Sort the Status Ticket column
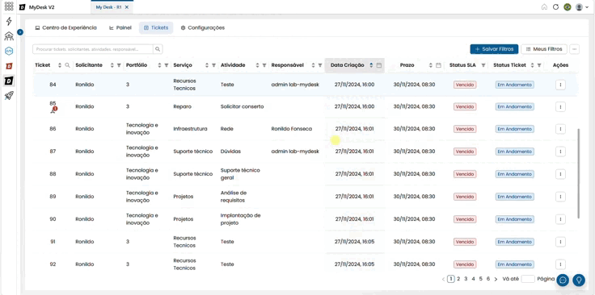Viewport: 595px width, 295px height. pos(533,65)
